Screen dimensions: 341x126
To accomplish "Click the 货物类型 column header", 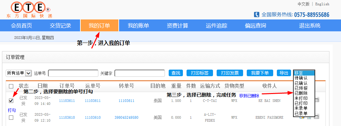I will click(x=234, y=86).
